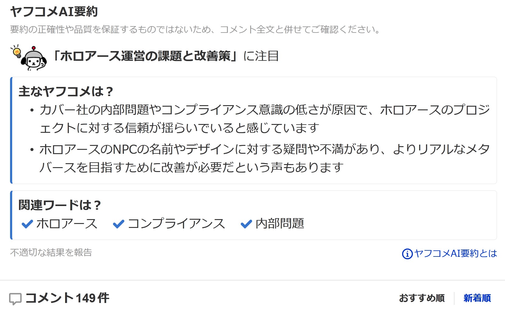
Task: Select the ホロアース related keyword
Action: [67, 224]
